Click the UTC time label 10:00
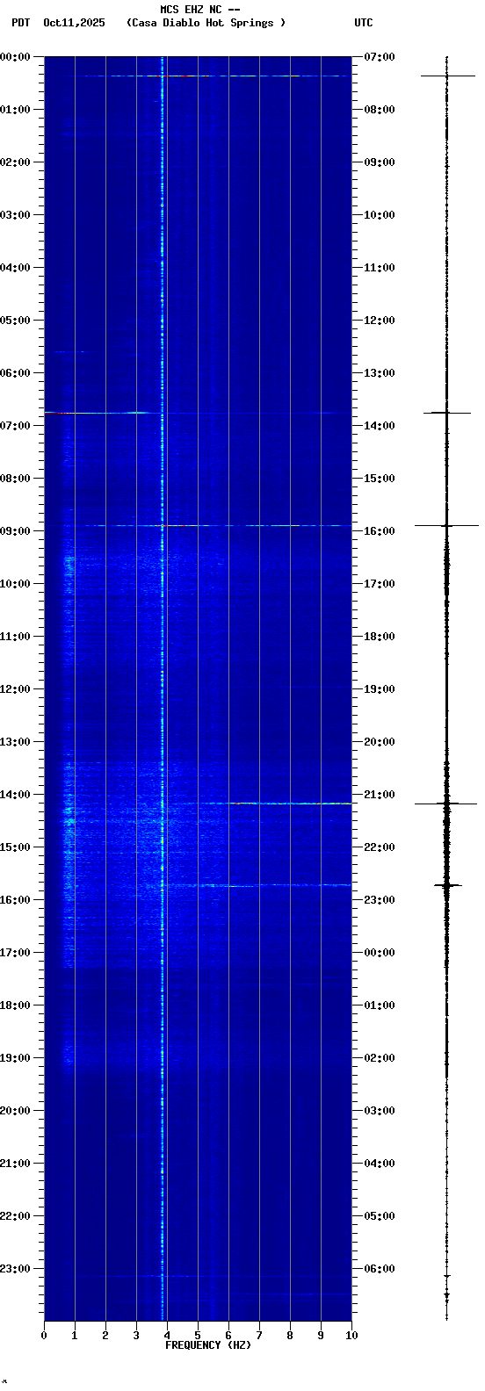485x1391 pixels. 380,215
